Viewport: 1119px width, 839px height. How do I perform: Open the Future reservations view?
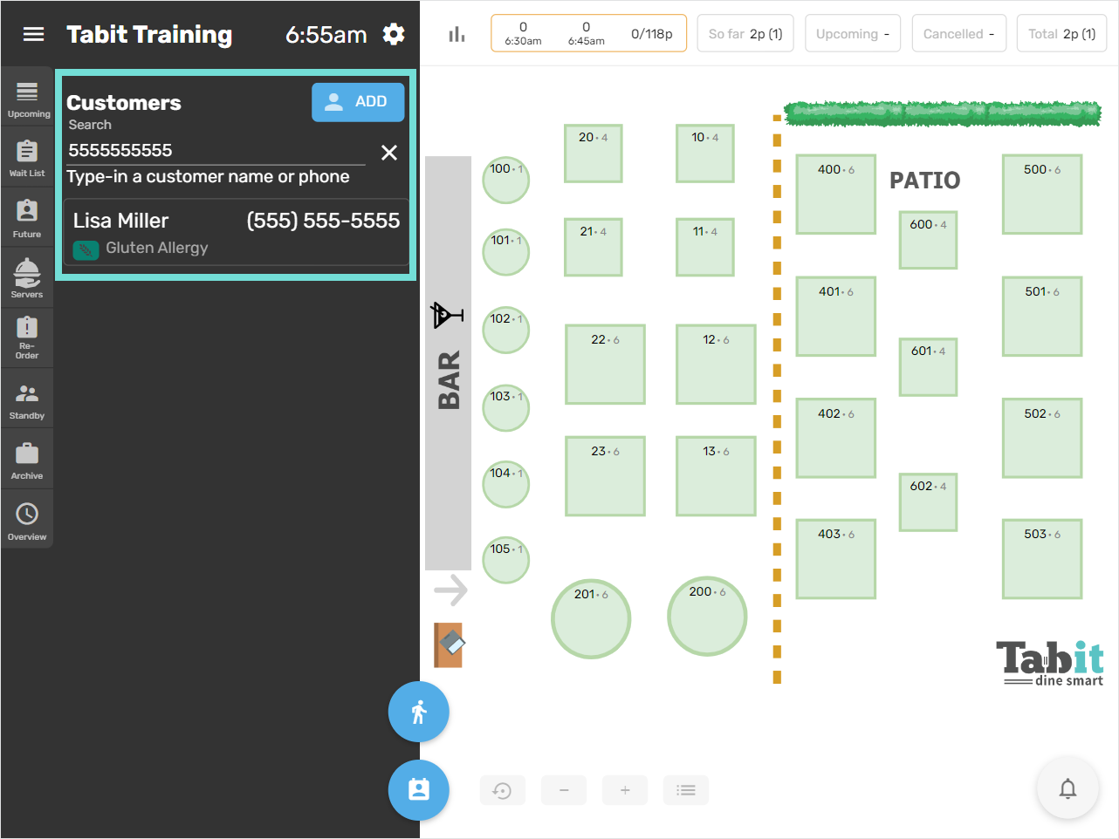27,216
